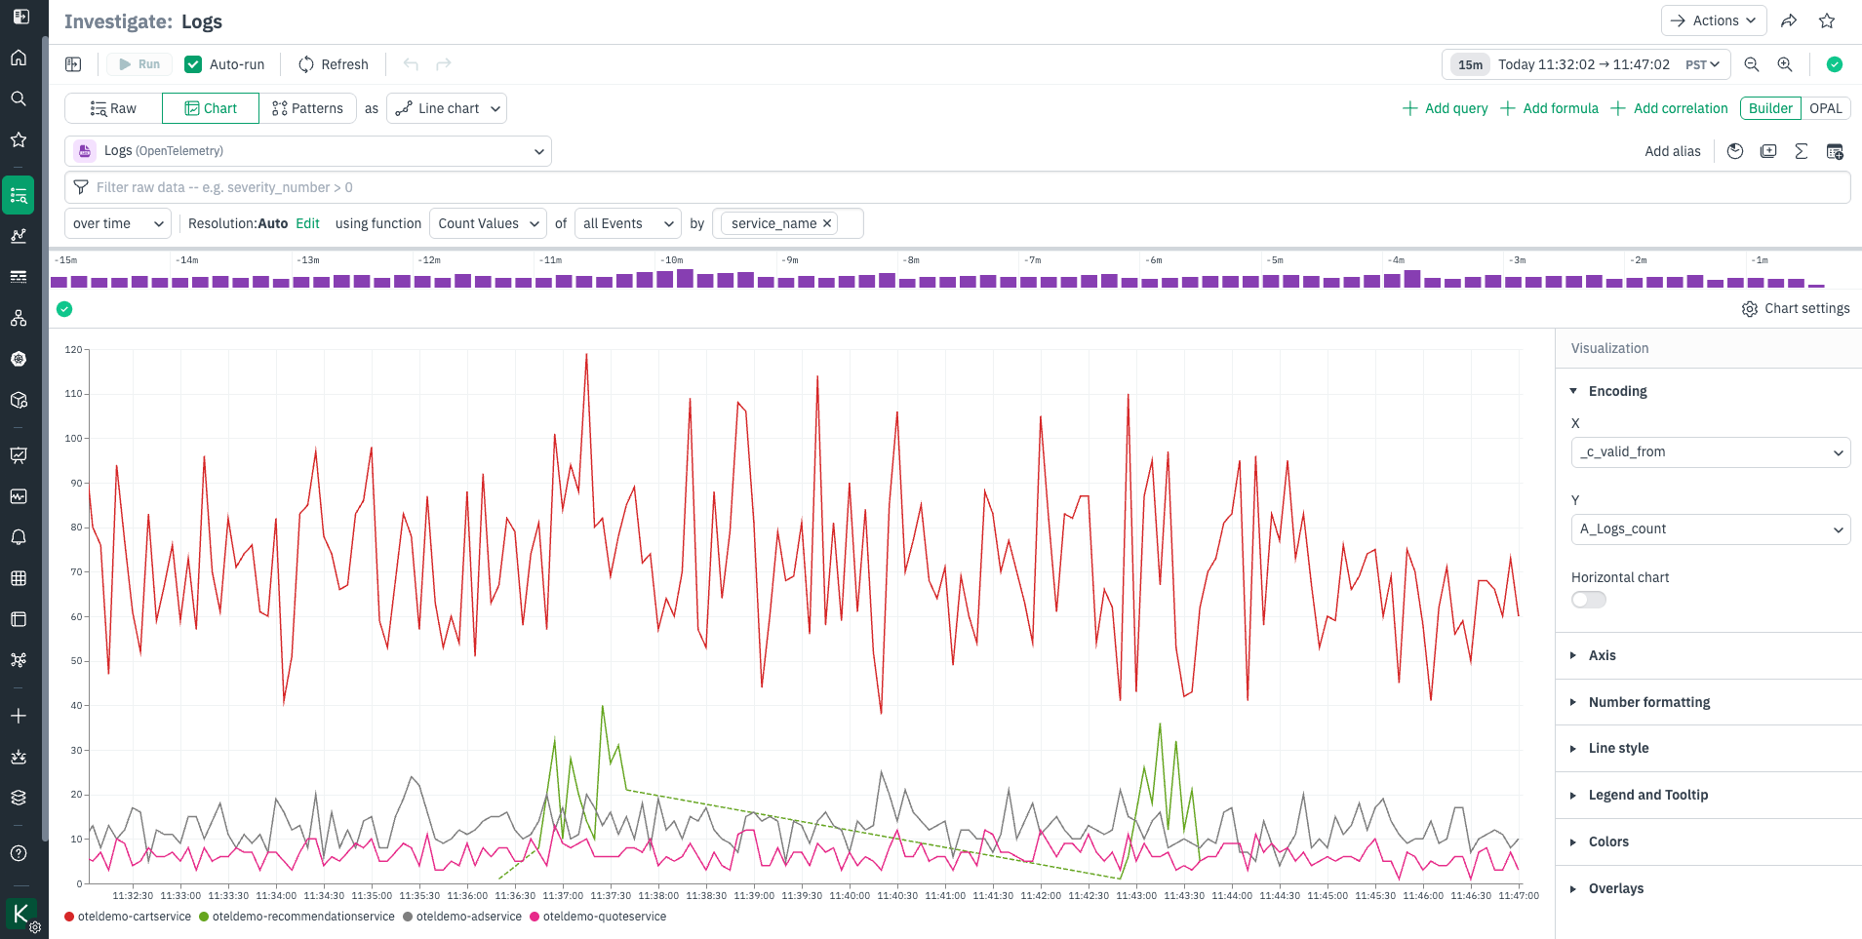Open the Home icon in sidebar
The height and width of the screenshot is (939, 1862).
pos(19,58)
